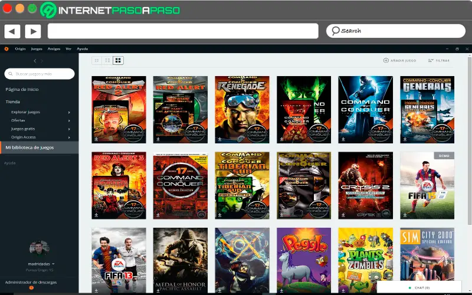
Task: Open the Juegos menu
Action: 37,49
